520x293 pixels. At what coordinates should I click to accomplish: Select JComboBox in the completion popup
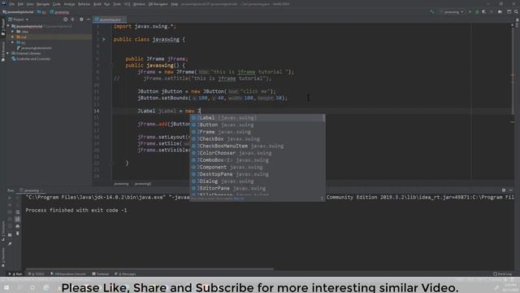[257, 160]
